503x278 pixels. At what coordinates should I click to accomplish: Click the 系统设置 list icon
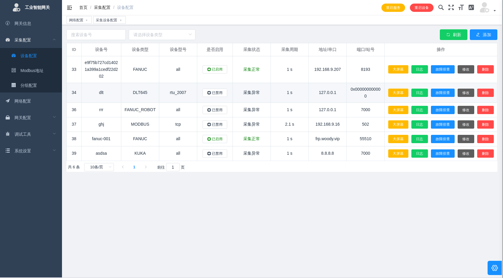click(x=8, y=151)
